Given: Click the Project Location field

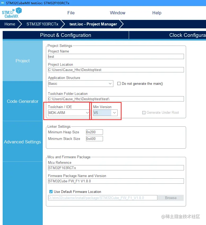Looking at the screenshot, I should coord(116,70).
